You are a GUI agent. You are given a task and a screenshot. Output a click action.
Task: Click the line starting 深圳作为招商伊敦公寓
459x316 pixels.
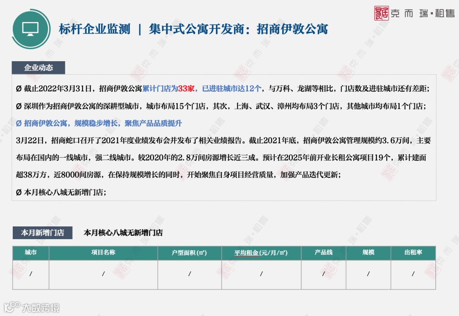221,106
